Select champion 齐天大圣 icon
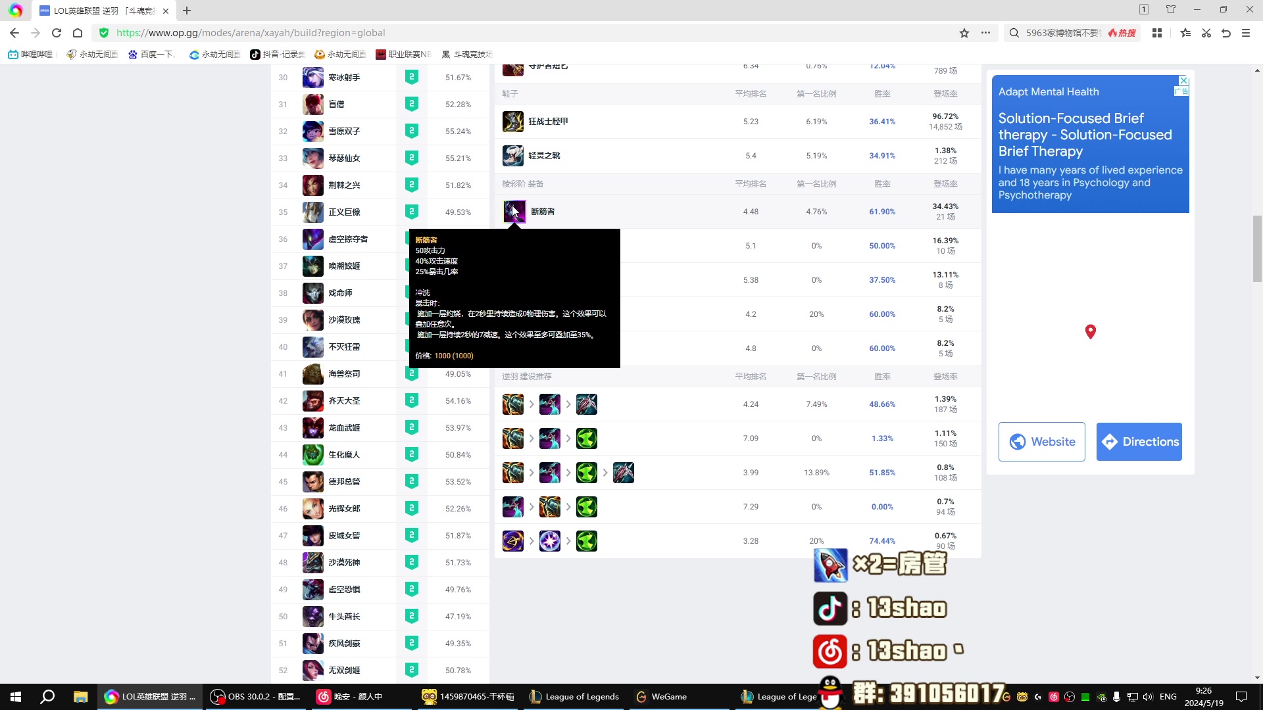 coord(313,401)
